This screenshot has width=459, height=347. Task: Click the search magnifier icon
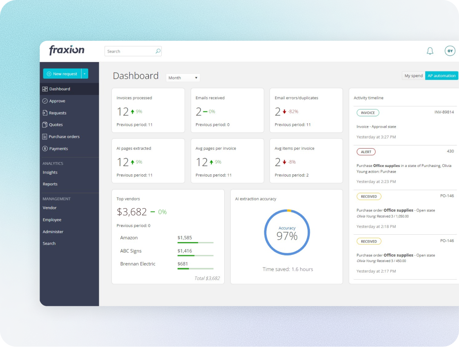tap(158, 51)
